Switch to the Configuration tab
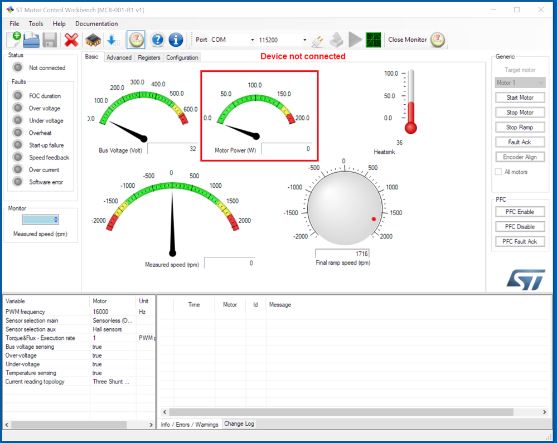 pos(182,57)
